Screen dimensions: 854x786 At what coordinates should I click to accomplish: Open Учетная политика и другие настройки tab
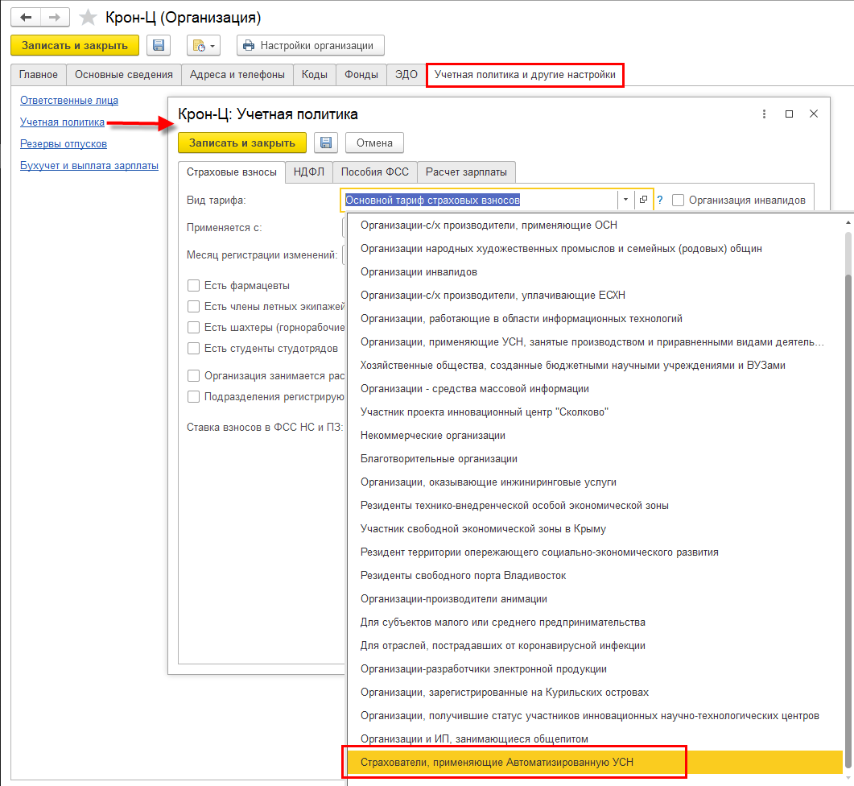point(525,75)
